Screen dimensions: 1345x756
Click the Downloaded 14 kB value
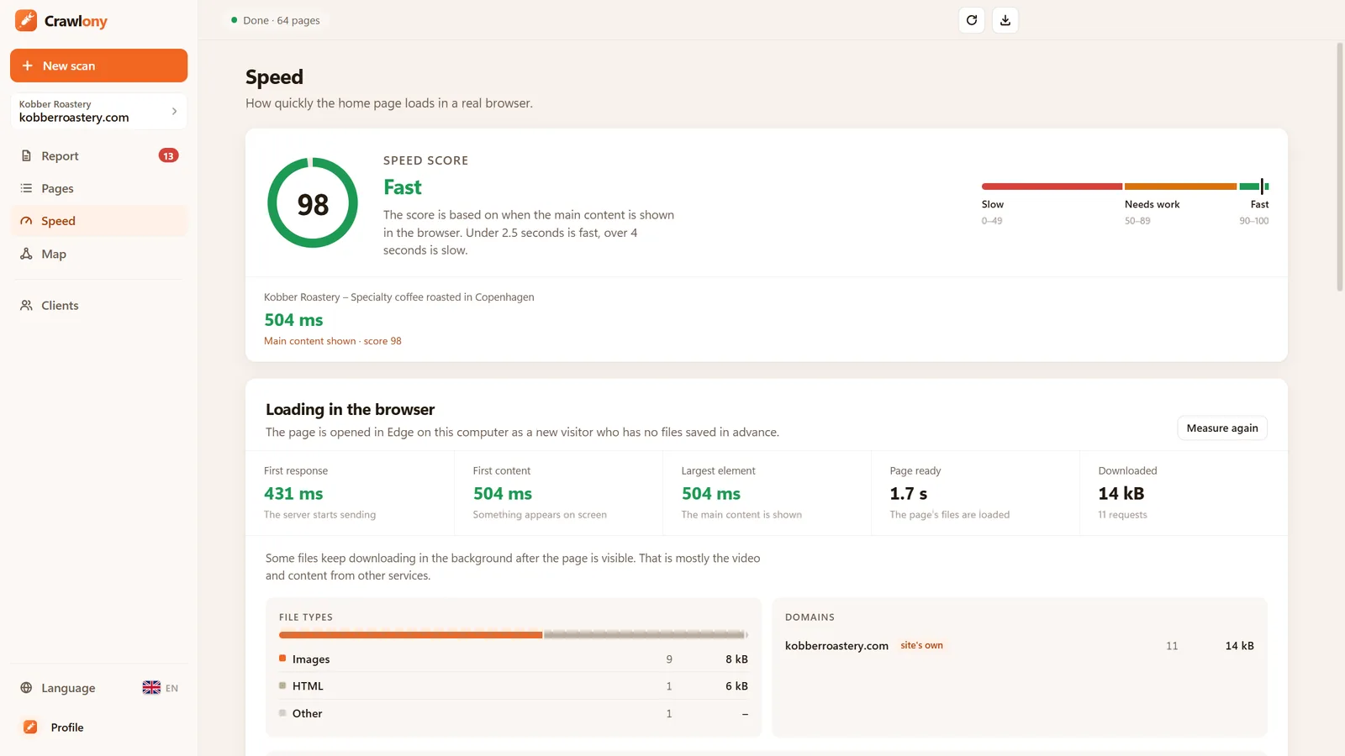click(x=1121, y=494)
